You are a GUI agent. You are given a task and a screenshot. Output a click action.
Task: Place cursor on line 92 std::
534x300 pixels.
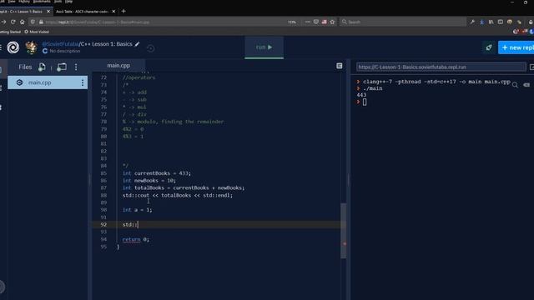pos(130,224)
